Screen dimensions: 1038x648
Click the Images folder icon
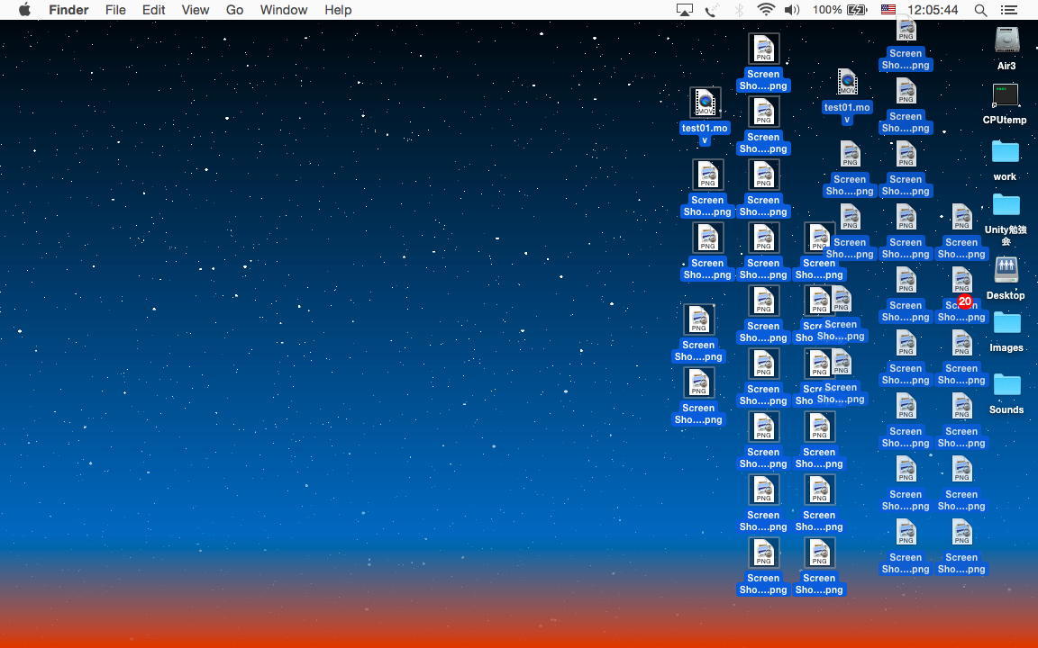[x=1006, y=323]
